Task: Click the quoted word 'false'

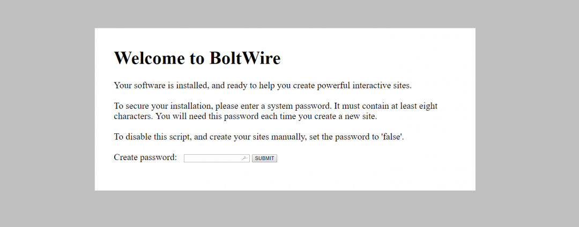Action: click(392, 137)
